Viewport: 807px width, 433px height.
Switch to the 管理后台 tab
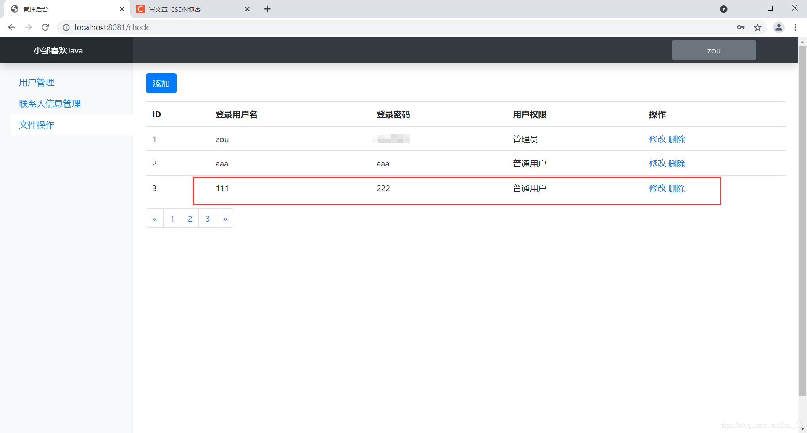(x=67, y=9)
